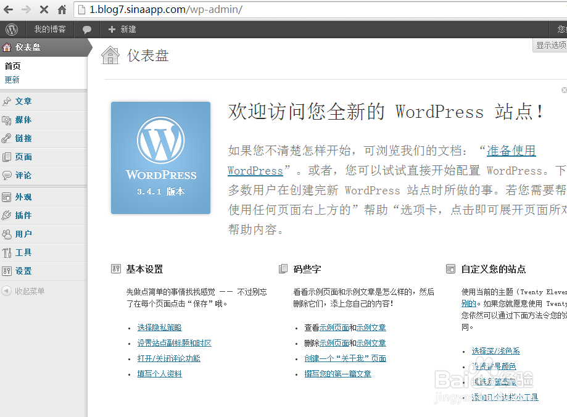Open the 评论 menu label

coord(23,175)
